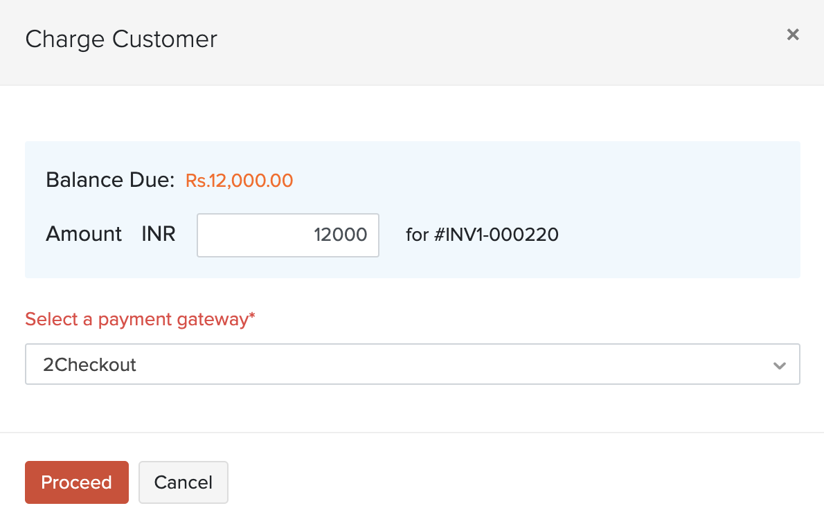Close the Charge Customer dialog
The image size is (824, 526).
click(793, 35)
